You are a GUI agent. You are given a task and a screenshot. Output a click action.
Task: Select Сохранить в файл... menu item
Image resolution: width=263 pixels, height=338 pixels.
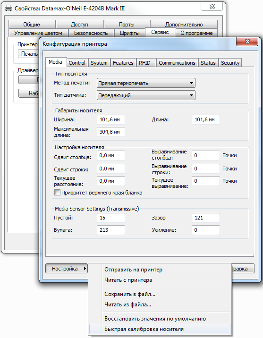pyautogui.click(x=160, y=294)
